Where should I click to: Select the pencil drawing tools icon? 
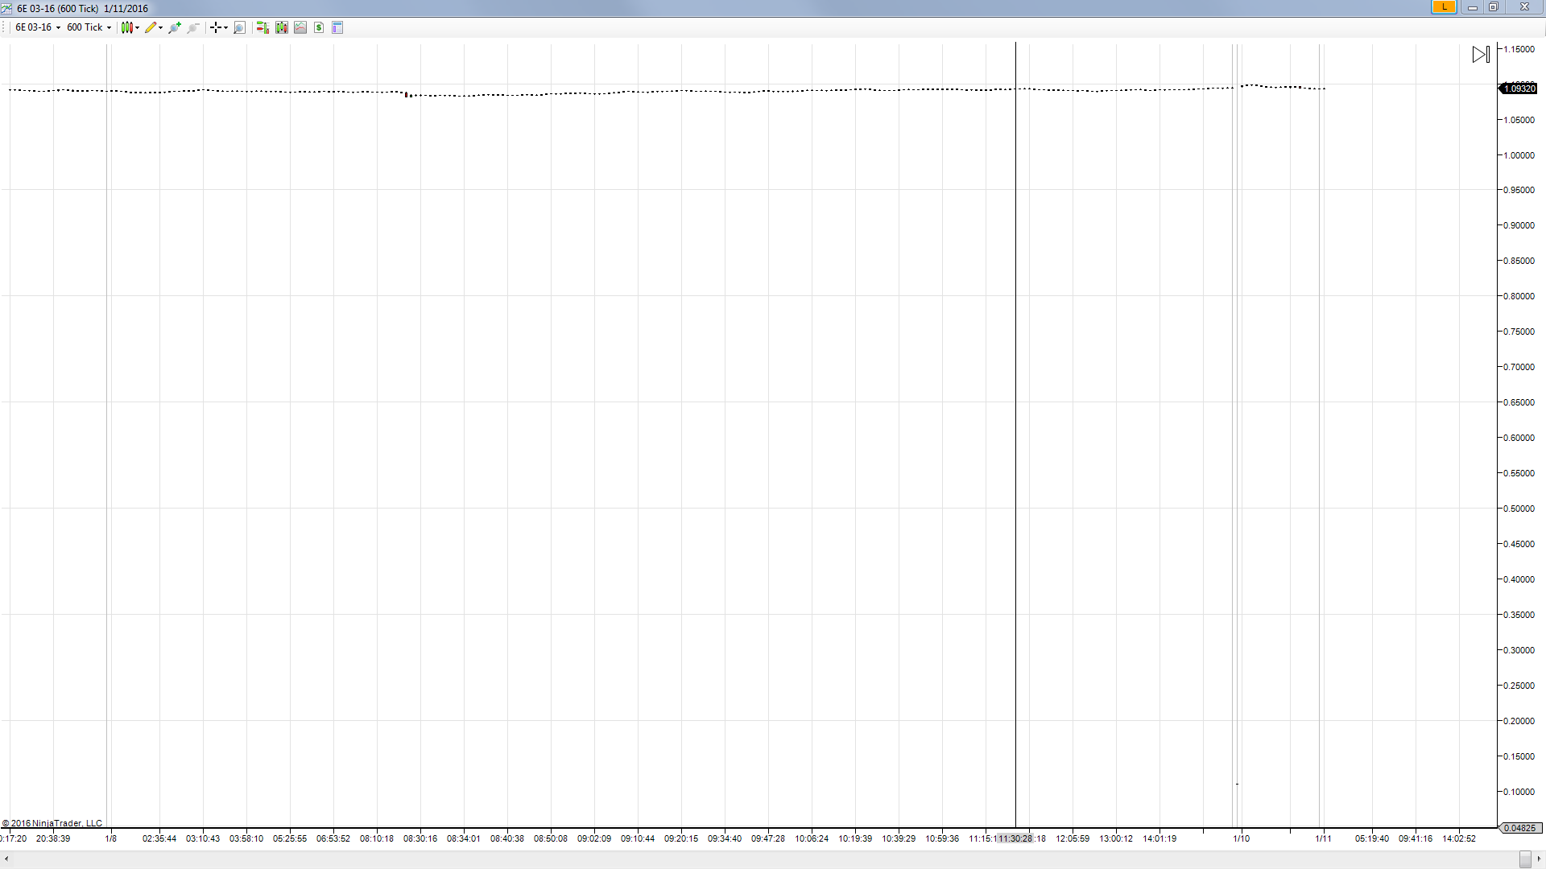pos(151,27)
